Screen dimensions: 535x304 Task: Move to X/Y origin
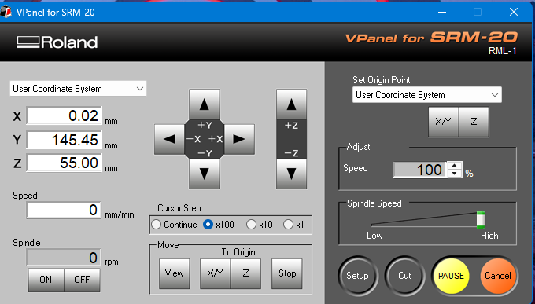coord(215,273)
